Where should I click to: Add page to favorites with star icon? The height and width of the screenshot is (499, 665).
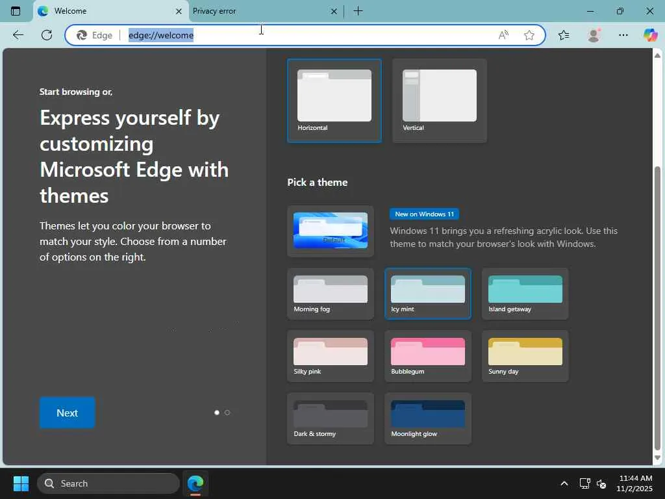tap(529, 35)
